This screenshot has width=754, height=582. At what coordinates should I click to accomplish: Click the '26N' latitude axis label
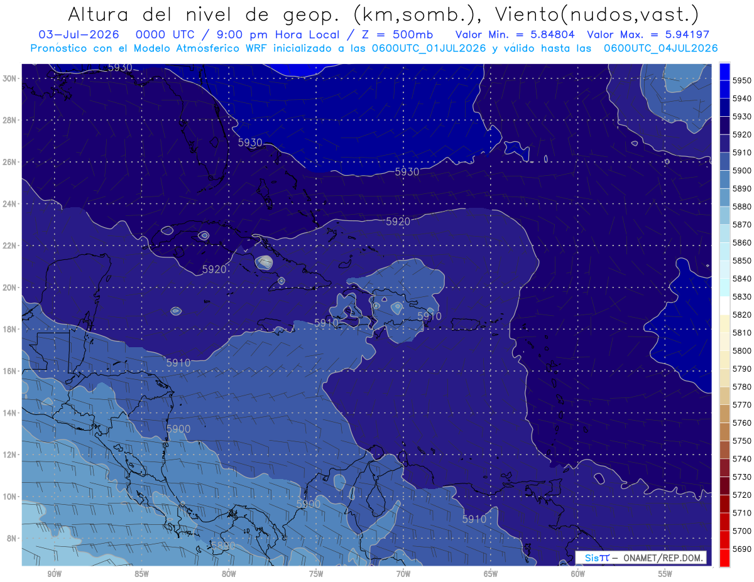tap(9, 162)
